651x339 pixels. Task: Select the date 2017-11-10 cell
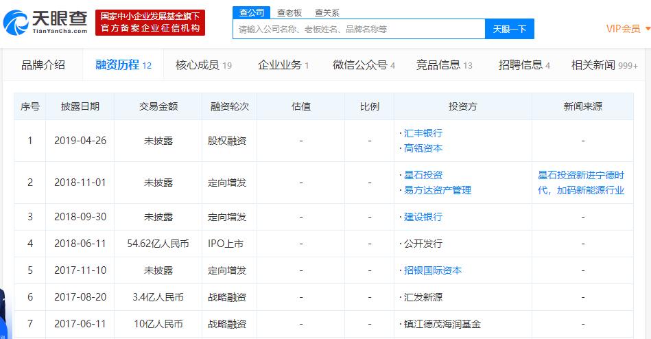tap(80, 270)
